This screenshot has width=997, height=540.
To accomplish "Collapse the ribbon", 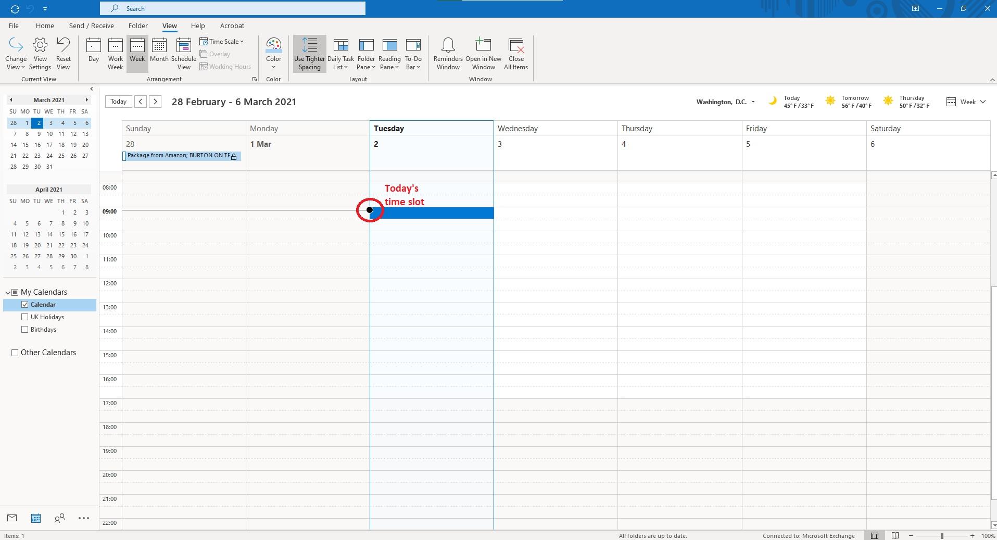I will (992, 80).
